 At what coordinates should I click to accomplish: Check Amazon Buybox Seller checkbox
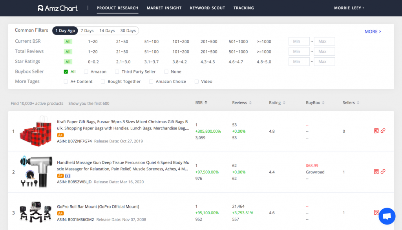point(86,72)
